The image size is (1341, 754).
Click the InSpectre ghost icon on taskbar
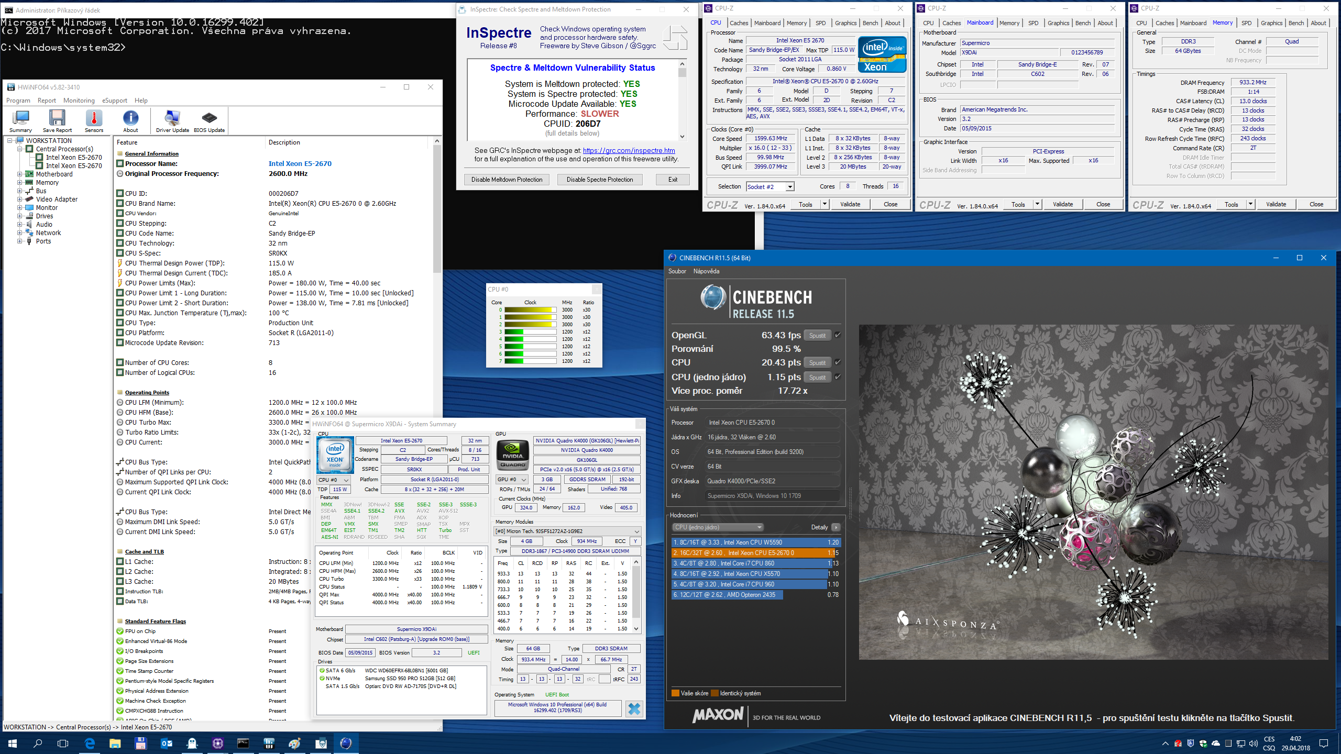click(192, 743)
